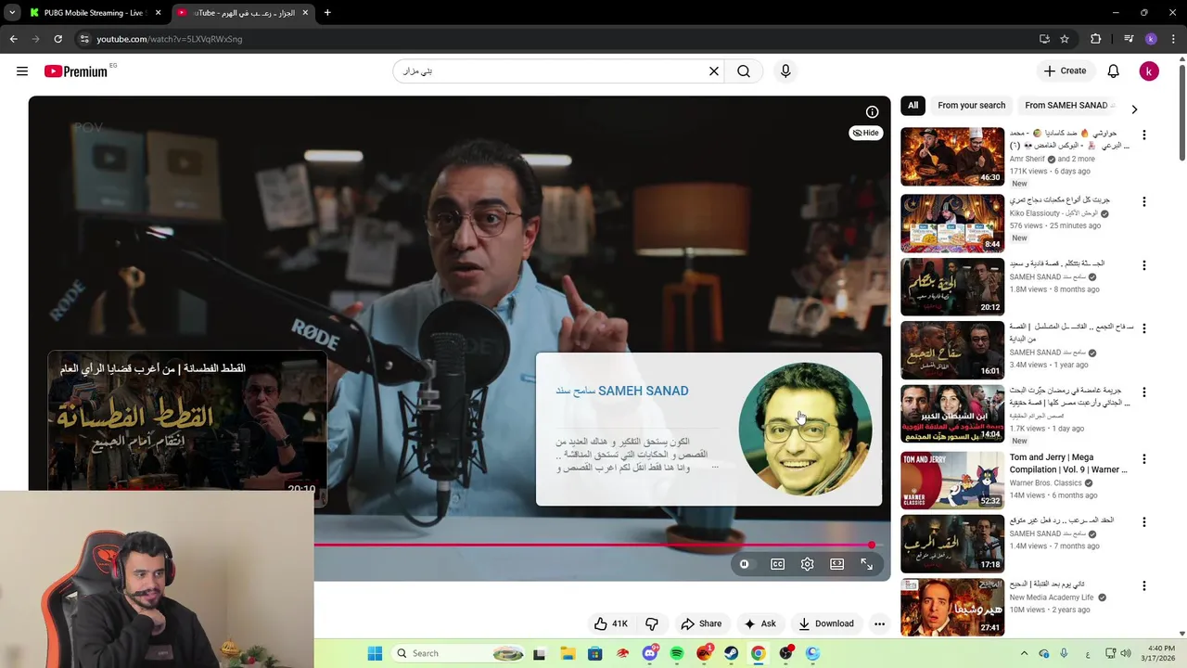This screenshot has height=668, width=1187.
Task: Show more filter chips with arrow
Action: tap(1134, 109)
